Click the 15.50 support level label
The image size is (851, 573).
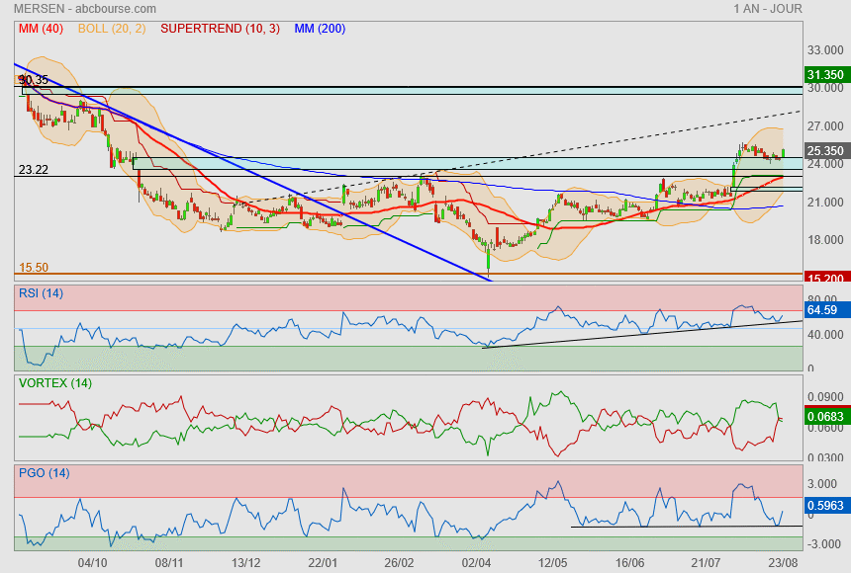click(x=34, y=268)
